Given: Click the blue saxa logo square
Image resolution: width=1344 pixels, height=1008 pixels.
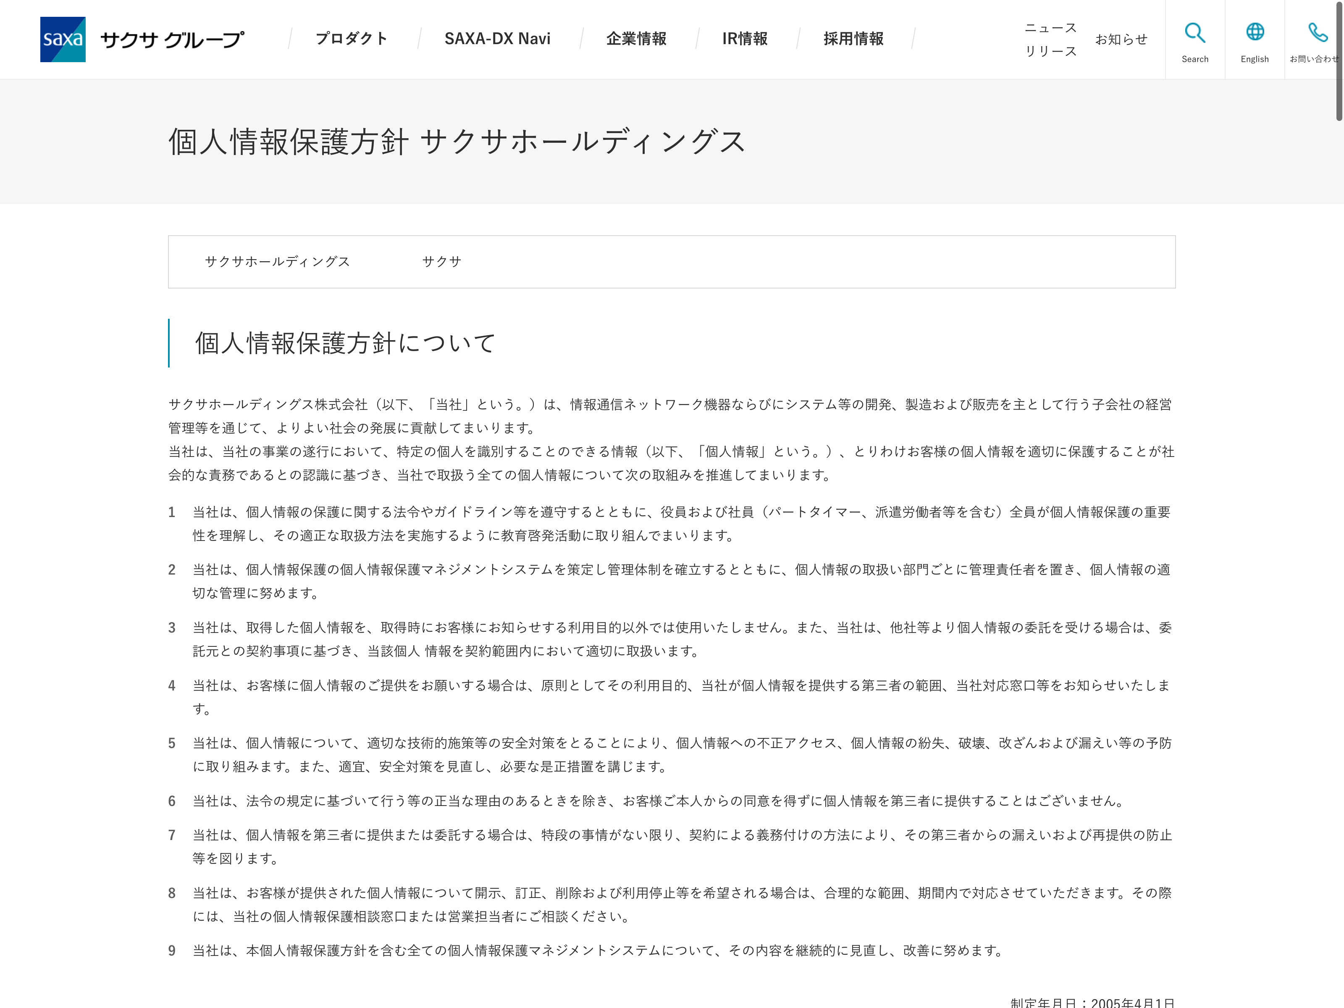Looking at the screenshot, I should tap(63, 39).
